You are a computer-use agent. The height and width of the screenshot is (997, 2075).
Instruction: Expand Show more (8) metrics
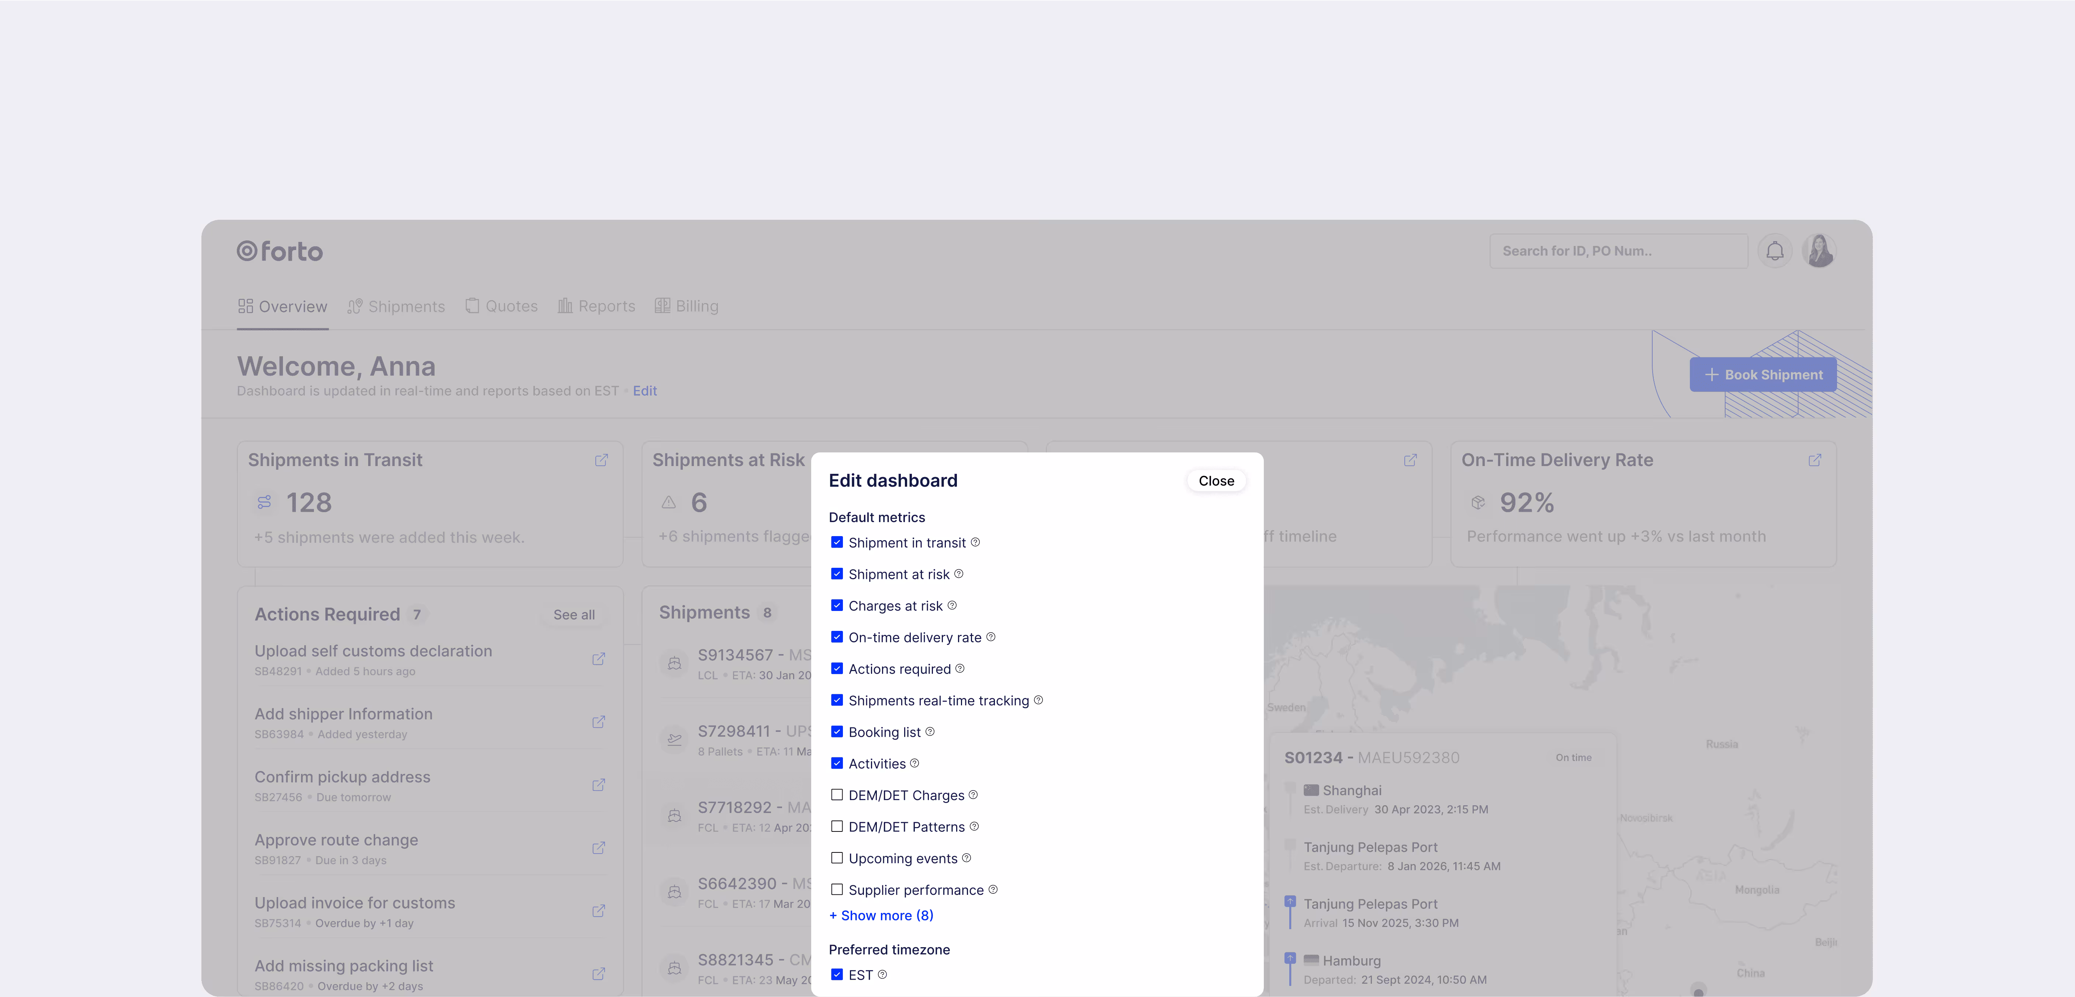click(x=881, y=916)
